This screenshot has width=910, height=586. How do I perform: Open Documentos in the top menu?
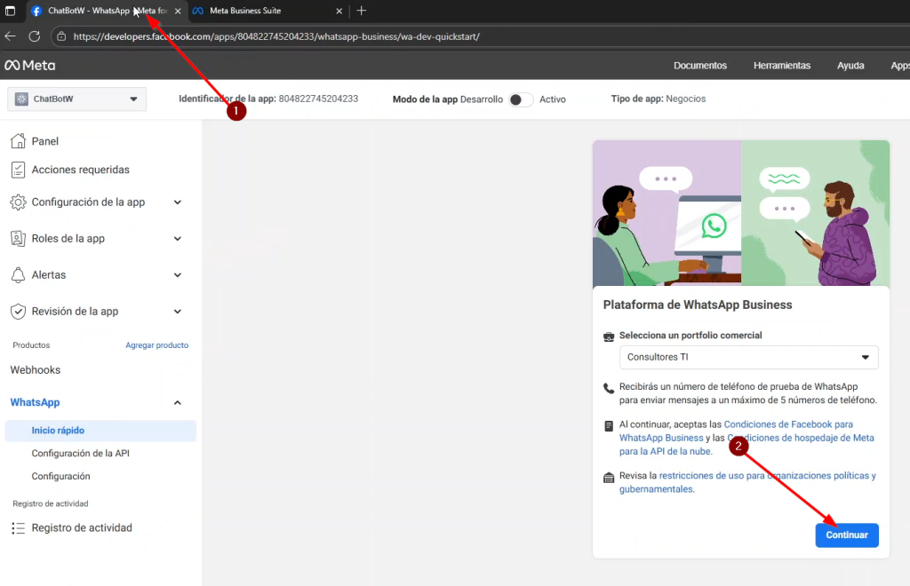click(700, 66)
